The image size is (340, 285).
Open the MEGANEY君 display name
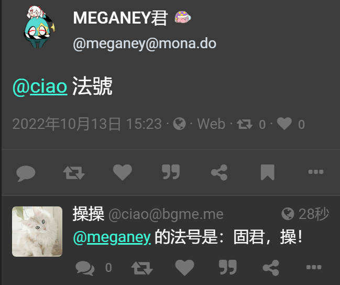(120, 18)
